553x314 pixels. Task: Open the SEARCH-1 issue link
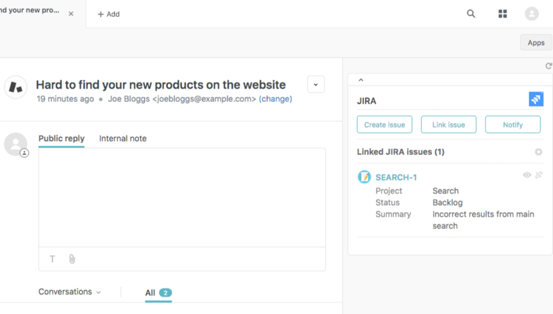click(x=396, y=177)
